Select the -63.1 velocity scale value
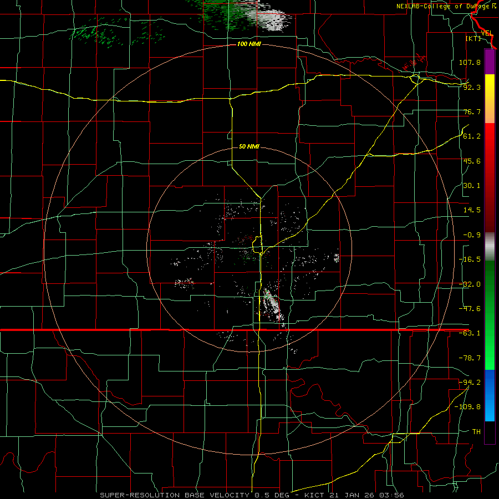Viewport: 499px width, 499px height. 470,333
